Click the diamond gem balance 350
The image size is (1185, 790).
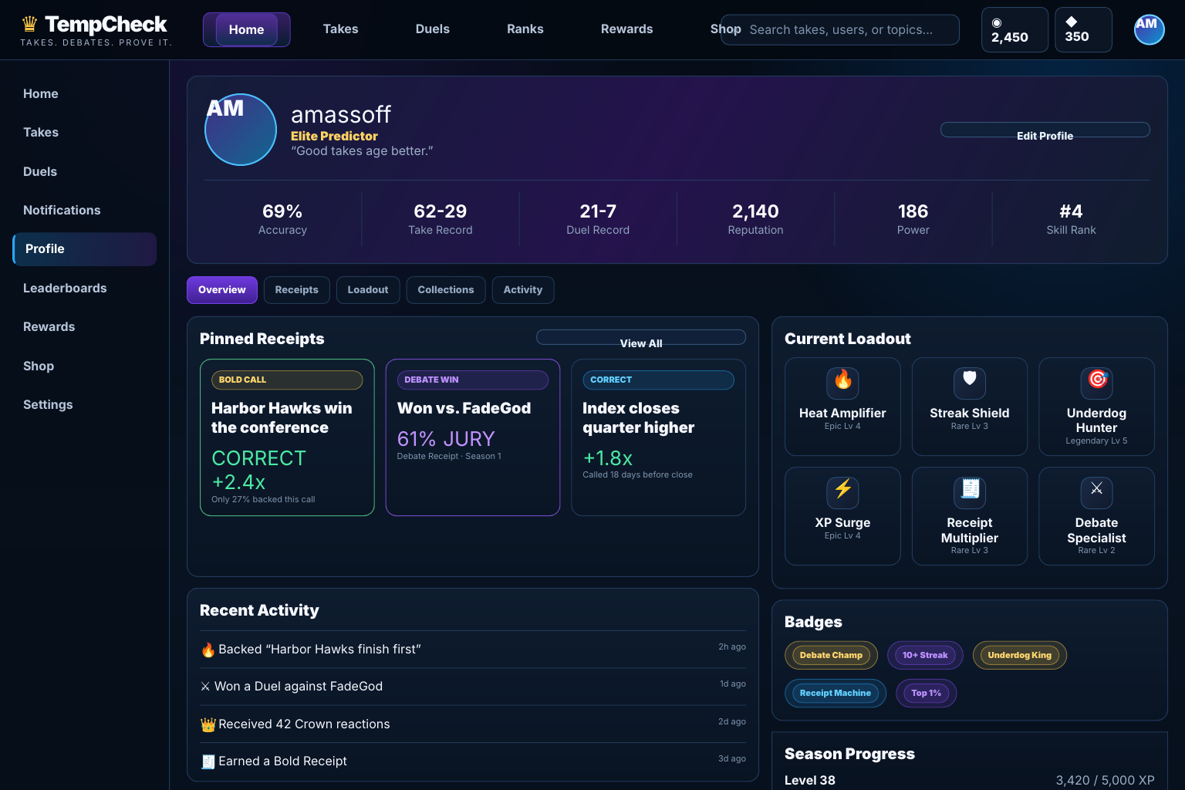pyautogui.click(x=1083, y=29)
